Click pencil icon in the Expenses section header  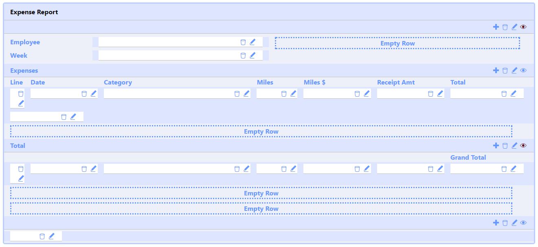coord(514,70)
